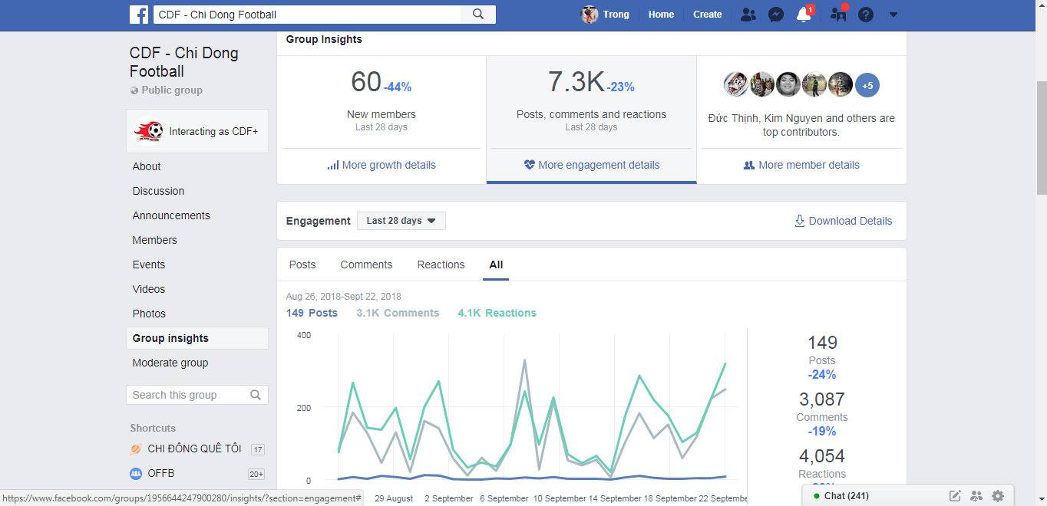Switch to the Comments tab
1047x506 pixels.
pos(366,264)
